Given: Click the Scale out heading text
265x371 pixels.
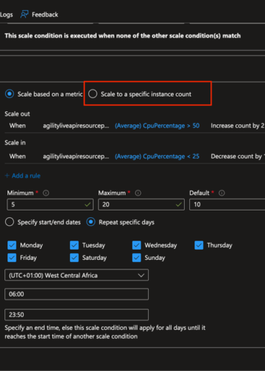Looking at the screenshot, I should (17, 114).
